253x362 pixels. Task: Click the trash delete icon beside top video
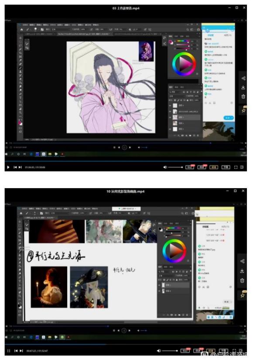tap(243, 97)
